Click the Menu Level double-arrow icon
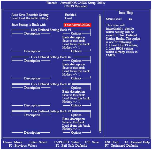The image size is (152, 150). tap(131, 19)
